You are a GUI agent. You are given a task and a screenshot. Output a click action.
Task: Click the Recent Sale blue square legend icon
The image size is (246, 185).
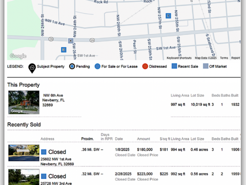tap(174, 66)
